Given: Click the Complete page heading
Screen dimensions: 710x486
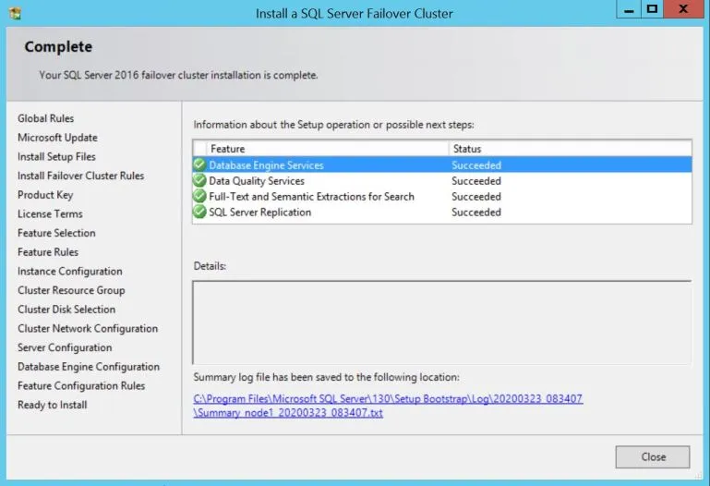Looking at the screenshot, I should pyautogui.click(x=58, y=46).
